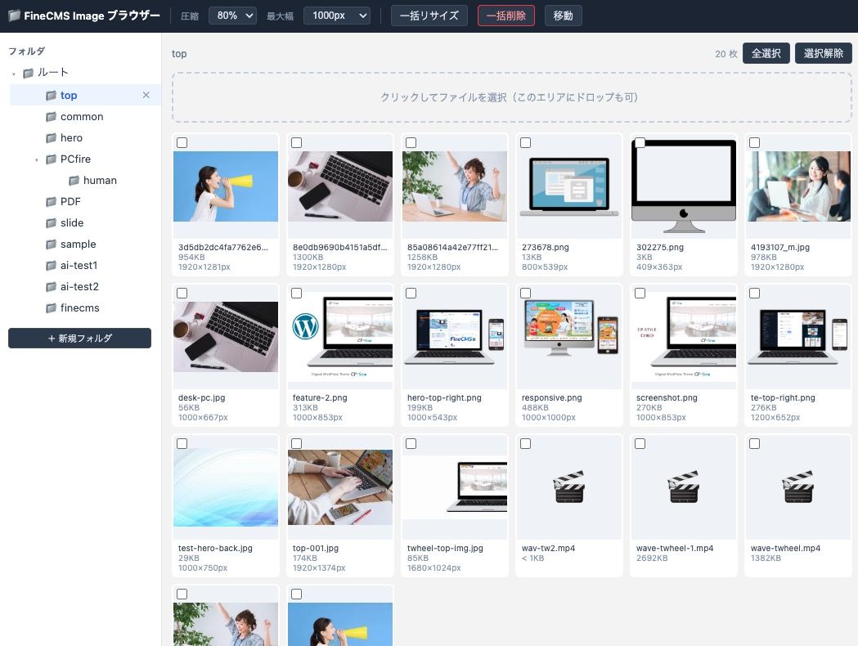Screen dimensions: 858x646
Task: Tick checkbox for 3d5db2dc4fa7762e6 image
Action: point(182,143)
